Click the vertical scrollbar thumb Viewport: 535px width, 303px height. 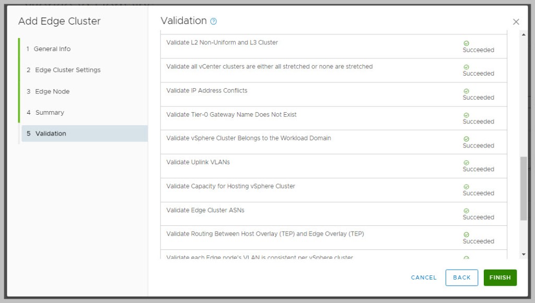524,188
